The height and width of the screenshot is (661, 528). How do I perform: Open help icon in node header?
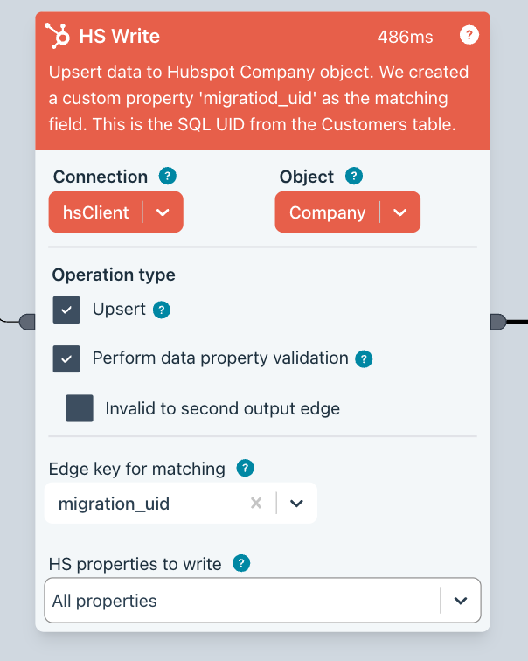pyautogui.click(x=469, y=35)
